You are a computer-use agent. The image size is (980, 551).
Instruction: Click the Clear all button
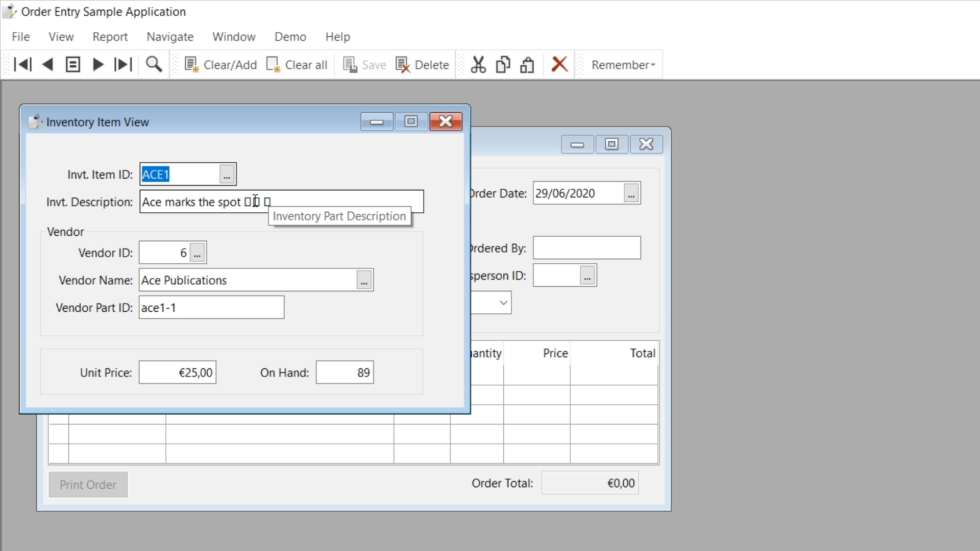pyautogui.click(x=297, y=65)
